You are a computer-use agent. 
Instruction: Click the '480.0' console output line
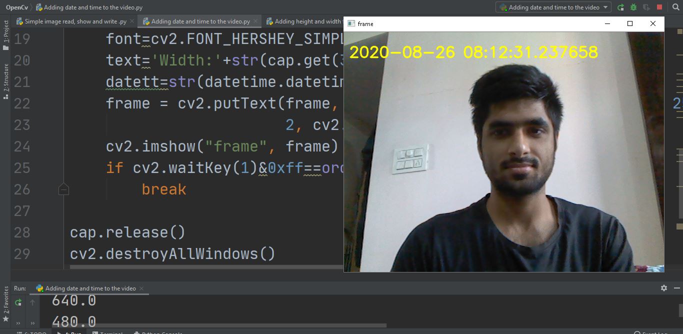tap(74, 321)
